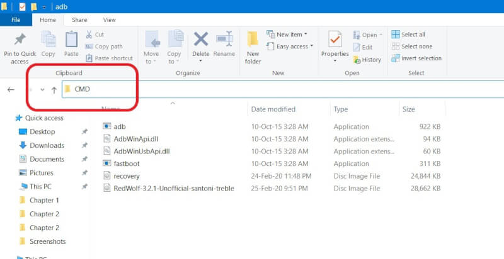Open Documents in the navigation pane
The height and width of the screenshot is (259, 504).
coord(42,159)
